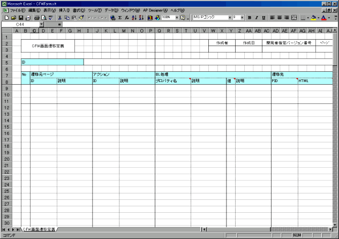Expand the Borders dropdown arrow
339x239 pixels.
(x=308, y=18)
